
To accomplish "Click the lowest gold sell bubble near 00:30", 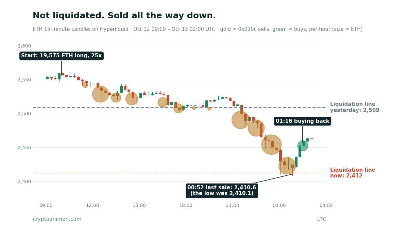I will [287, 166].
